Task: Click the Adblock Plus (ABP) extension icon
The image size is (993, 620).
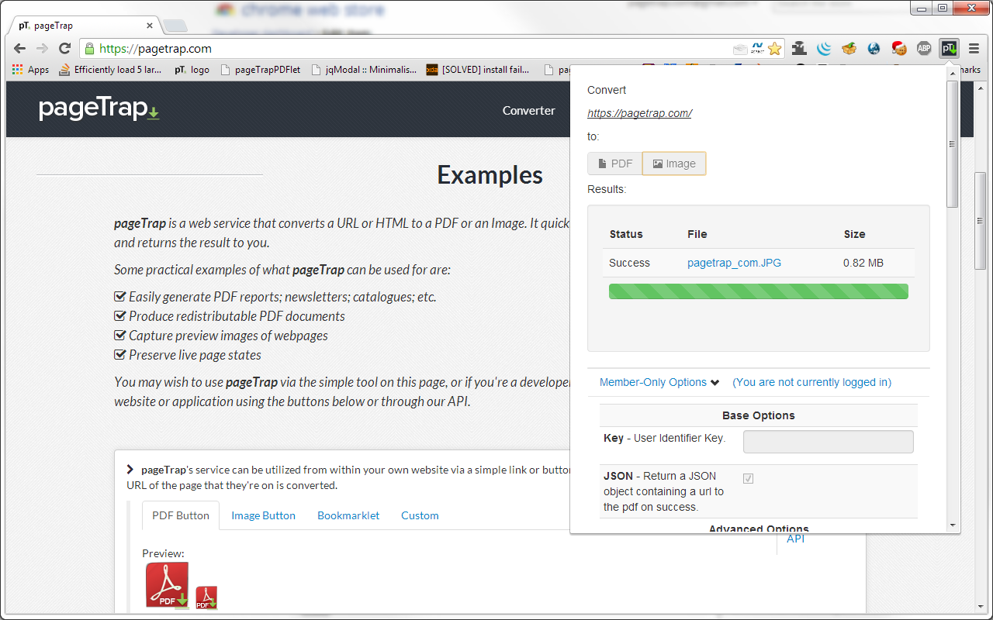Action: click(924, 48)
